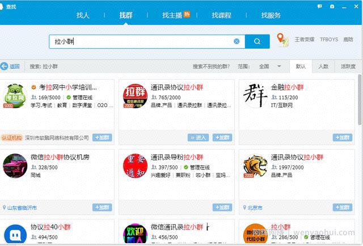Viewport: 363px width, 246px height.
Task: Open the 协议拉40小群 group title
Action: point(50,227)
